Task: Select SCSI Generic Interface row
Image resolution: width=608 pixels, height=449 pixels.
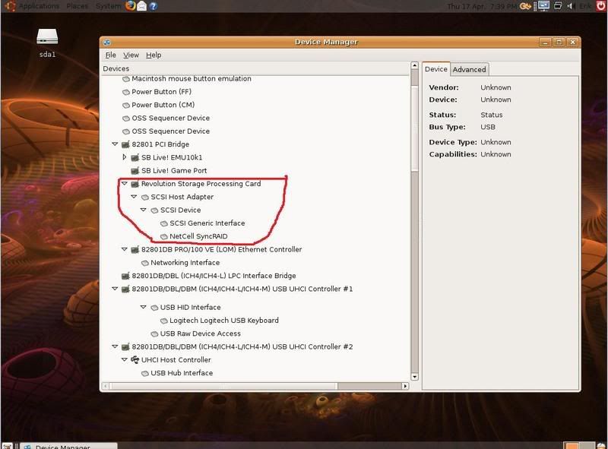Action: (x=207, y=223)
